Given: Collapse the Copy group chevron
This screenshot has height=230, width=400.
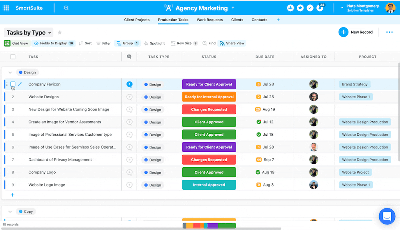Looking at the screenshot, I should pos(10,212).
